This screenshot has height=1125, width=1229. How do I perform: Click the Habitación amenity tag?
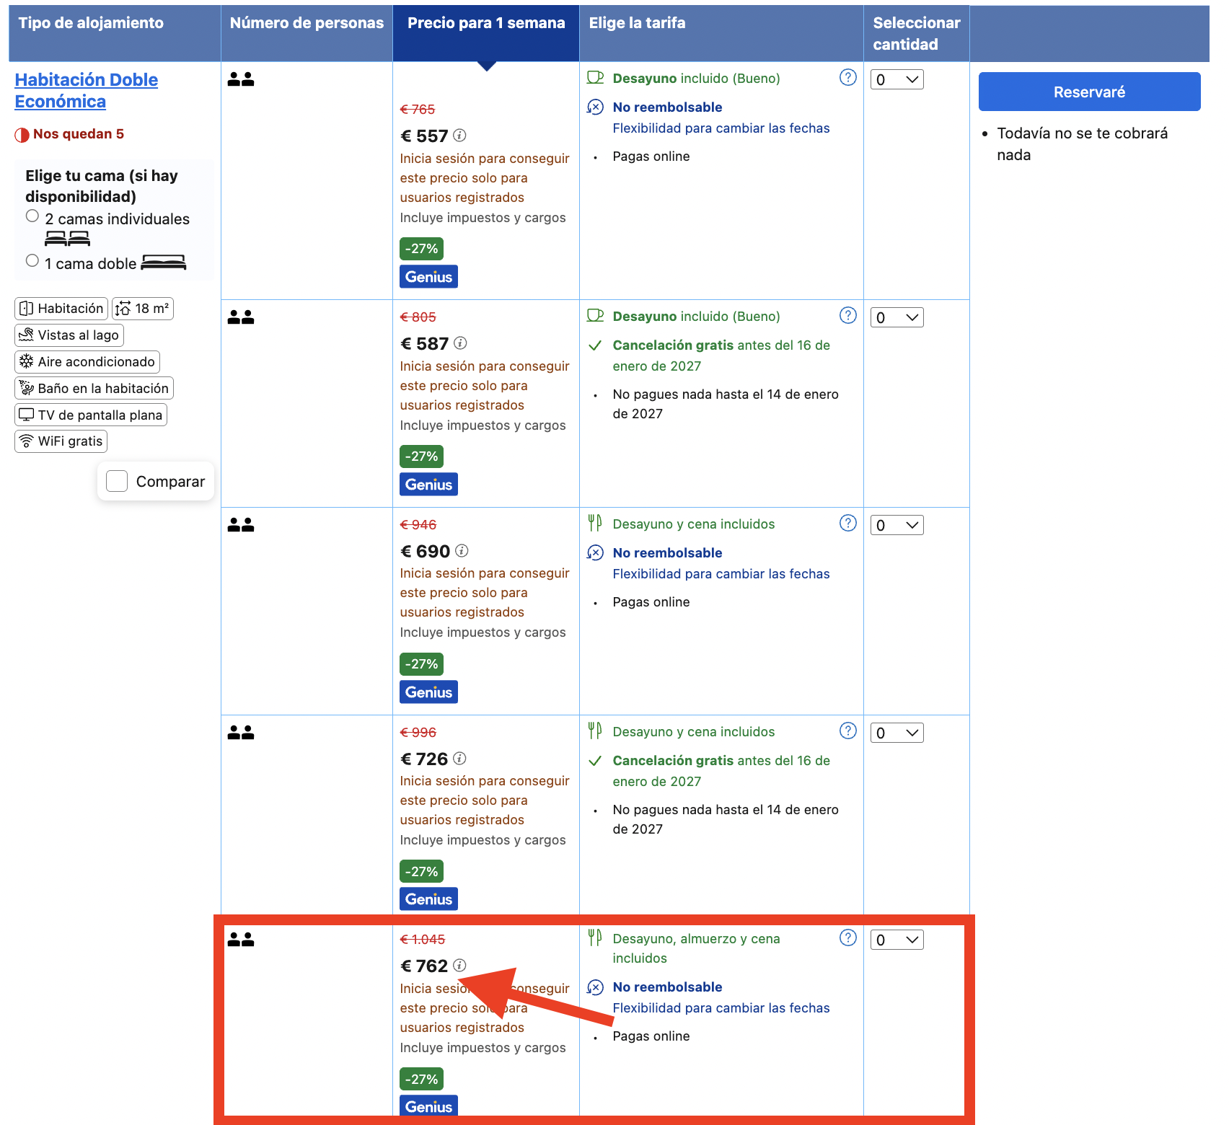pos(61,309)
